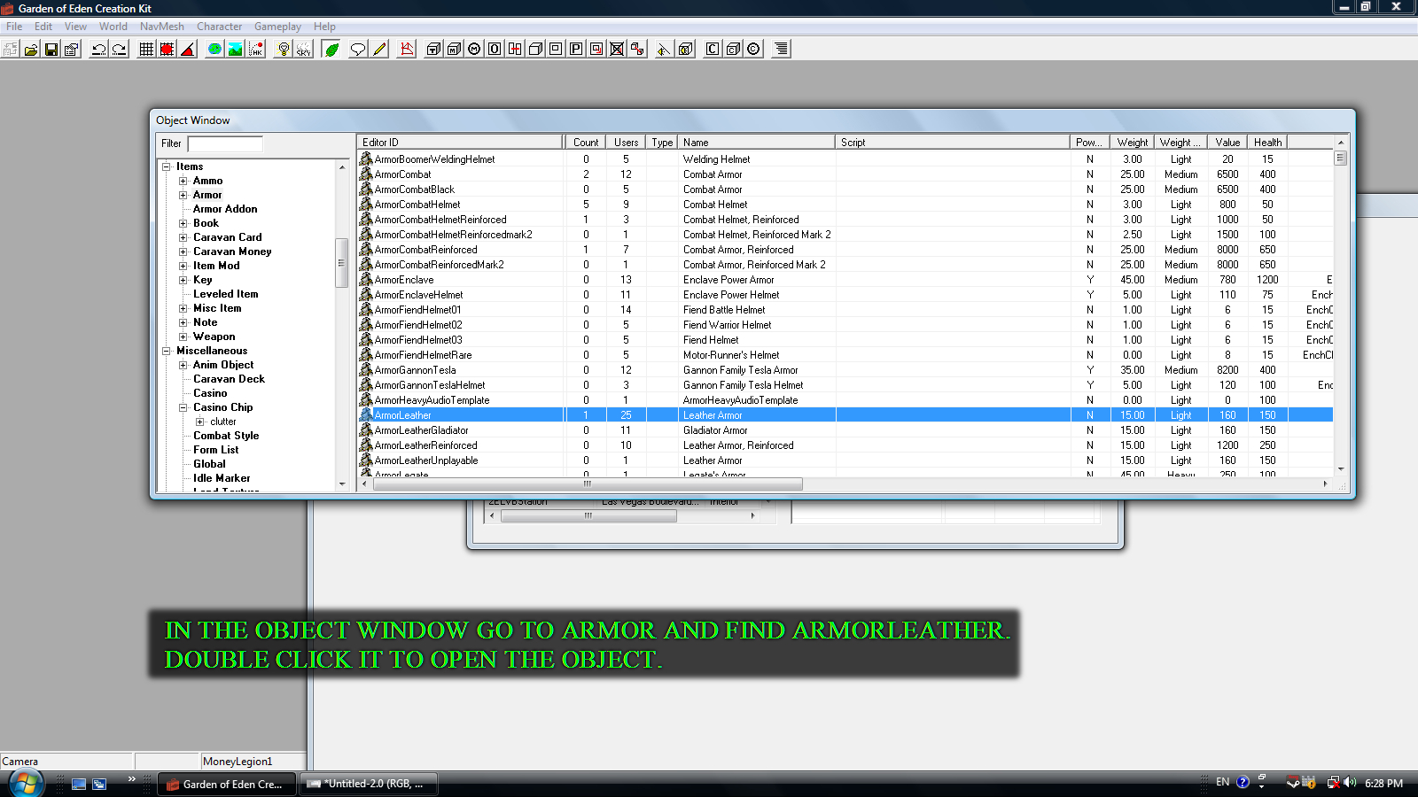Sort the list by Editor ID column header
This screenshot has width=1418, height=797.
459,142
